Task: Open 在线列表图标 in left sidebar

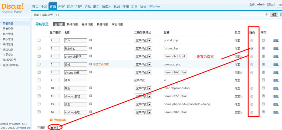Action: coord(11,65)
